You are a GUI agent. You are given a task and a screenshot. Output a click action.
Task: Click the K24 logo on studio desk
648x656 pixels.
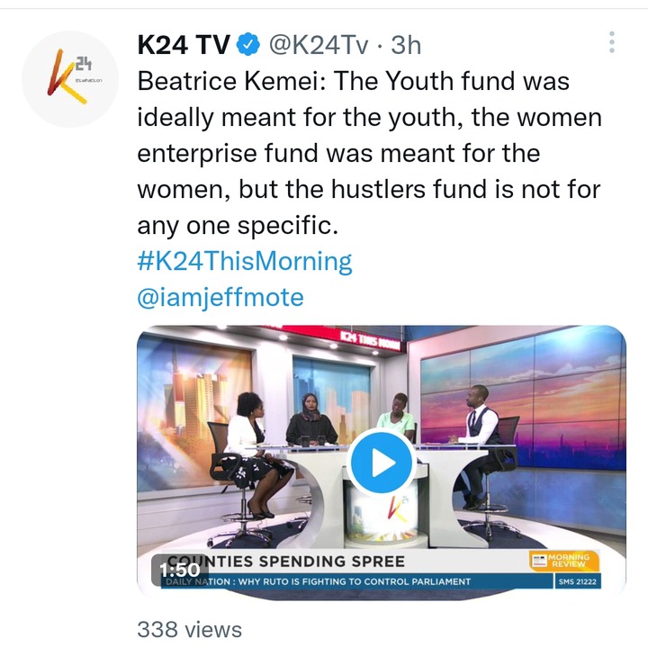pos(396,508)
